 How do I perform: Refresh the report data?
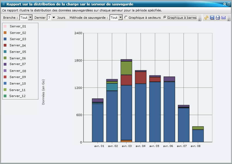coord(206,17)
